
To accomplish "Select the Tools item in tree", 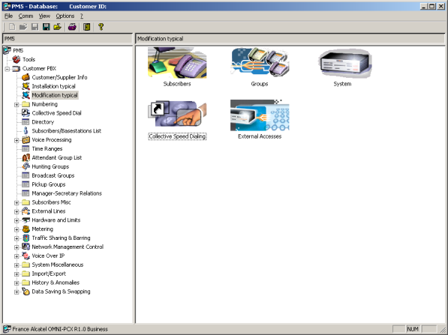I will point(29,59).
